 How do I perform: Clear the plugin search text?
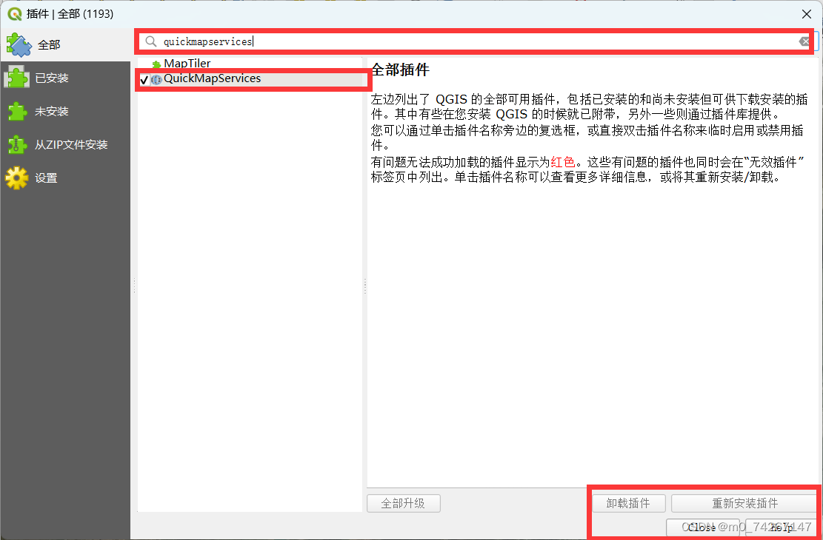tap(804, 41)
